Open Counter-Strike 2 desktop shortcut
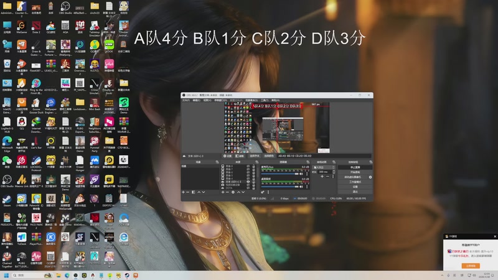 pyautogui.click(x=22, y=9)
